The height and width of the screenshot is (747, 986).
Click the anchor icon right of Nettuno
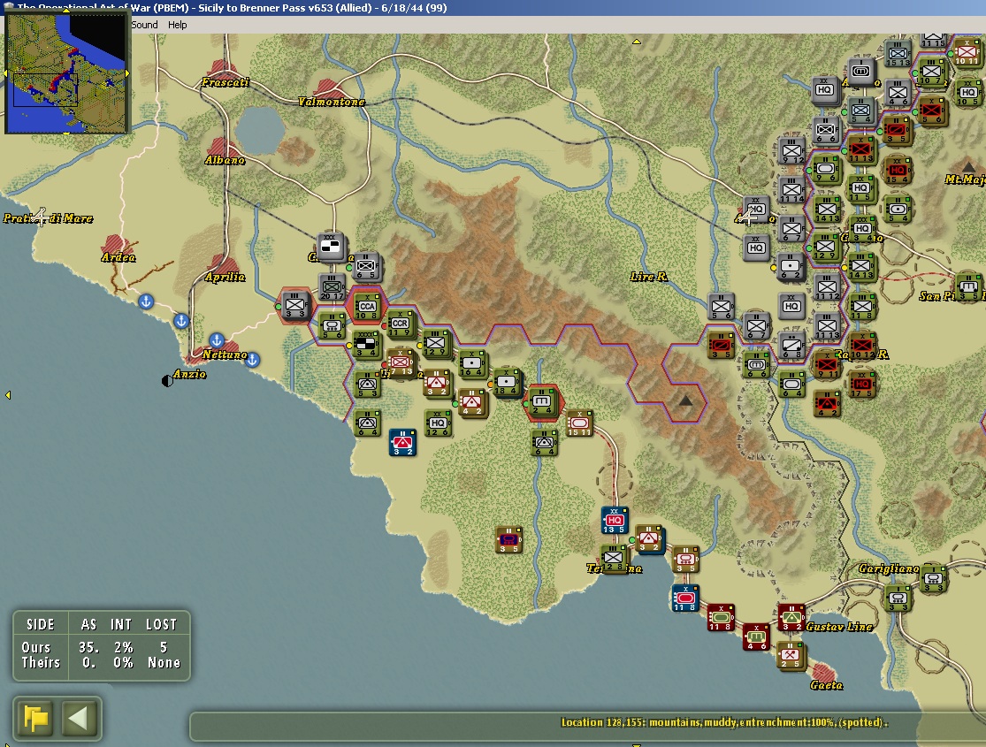pos(252,360)
